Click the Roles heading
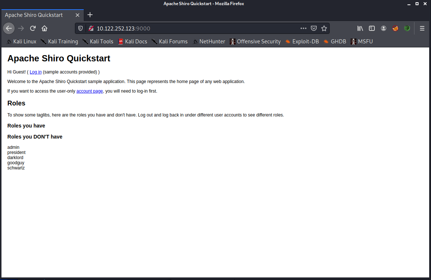431x280 pixels. tap(16, 103)
